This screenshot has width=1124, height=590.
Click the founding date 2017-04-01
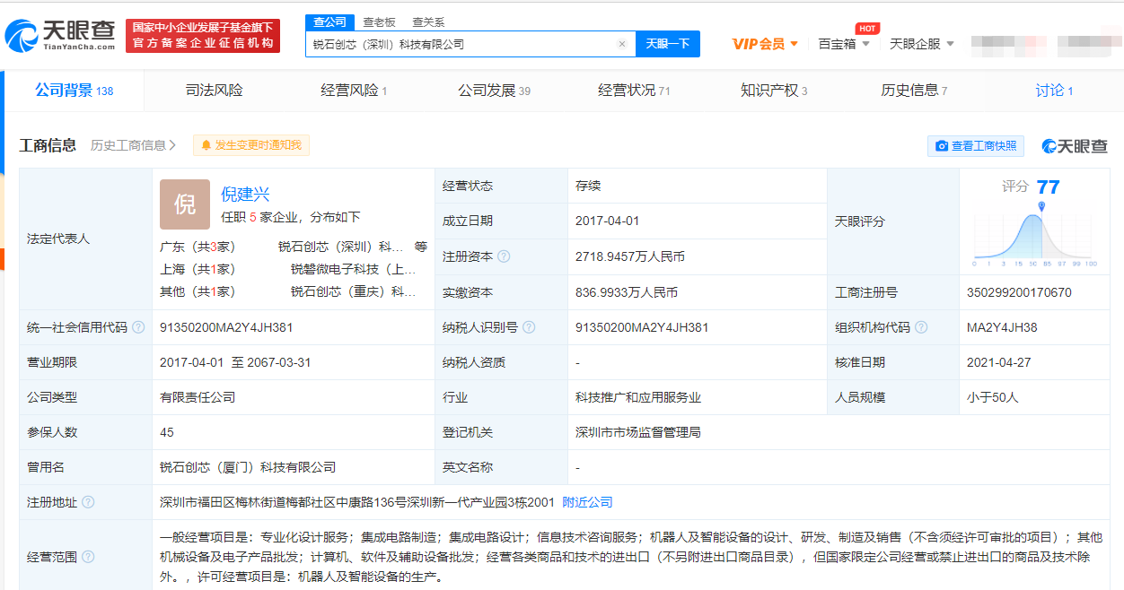(x=608, y=221)
